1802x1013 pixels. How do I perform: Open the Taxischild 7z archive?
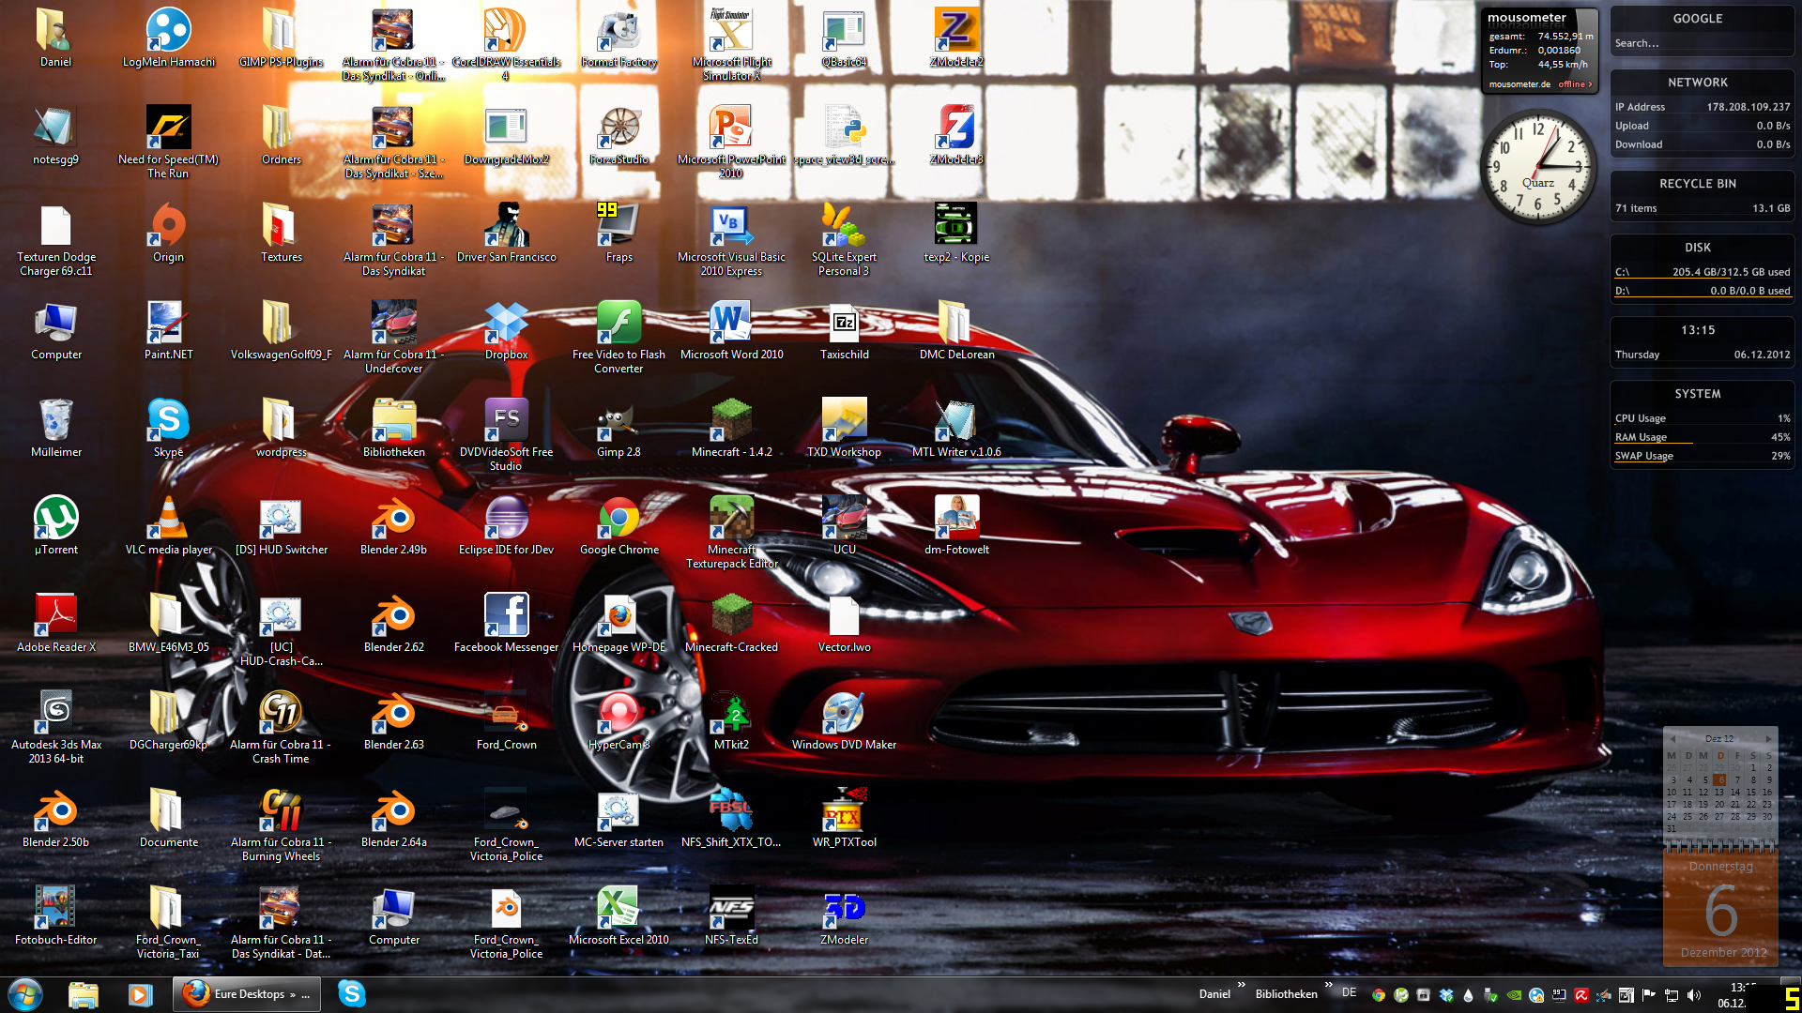tap(845, 330)
